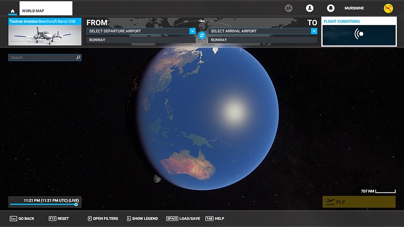Open the Flight Conditions panel
Viewport: 404px width, 227px height.
(x=359, y=32)
